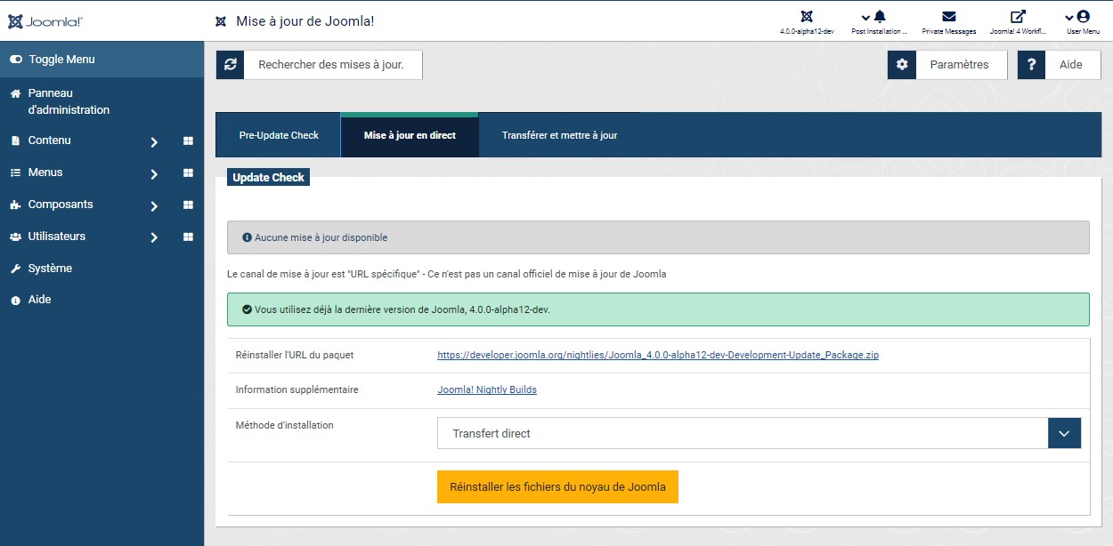Click the refresh icon for update search
The image size is (1113, 546).
tap(231, 65)
